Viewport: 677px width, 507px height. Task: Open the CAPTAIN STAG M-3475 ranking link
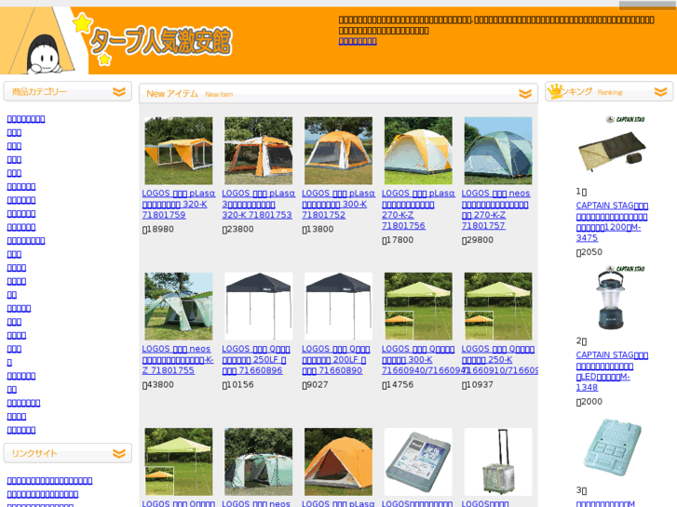[x=612, y=221]
